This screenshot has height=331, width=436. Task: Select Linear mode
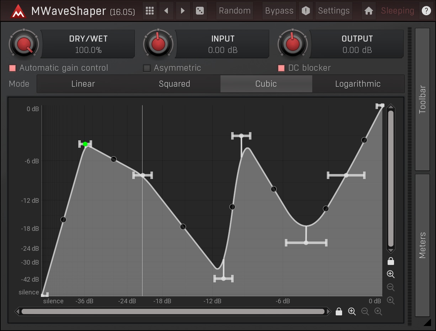coord(83,84)
